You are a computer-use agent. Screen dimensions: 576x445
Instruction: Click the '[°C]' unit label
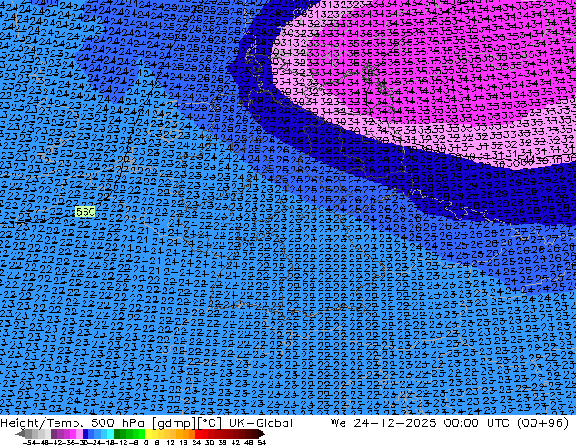click(x=210, y=423)
